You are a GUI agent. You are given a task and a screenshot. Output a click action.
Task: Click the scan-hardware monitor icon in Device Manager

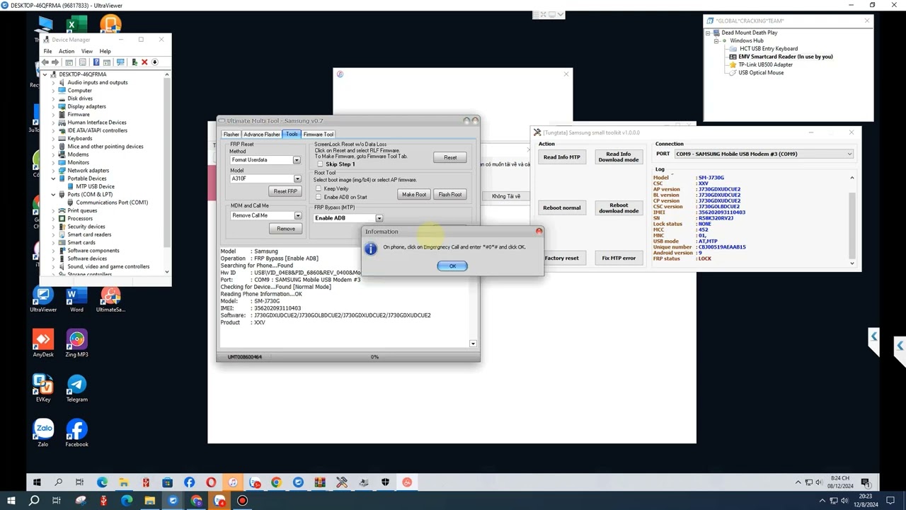click(121, 62)
